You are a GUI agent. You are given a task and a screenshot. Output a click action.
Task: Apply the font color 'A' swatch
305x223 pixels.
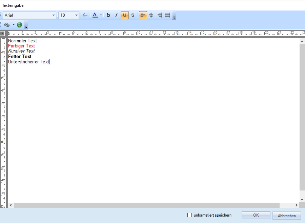95,15
